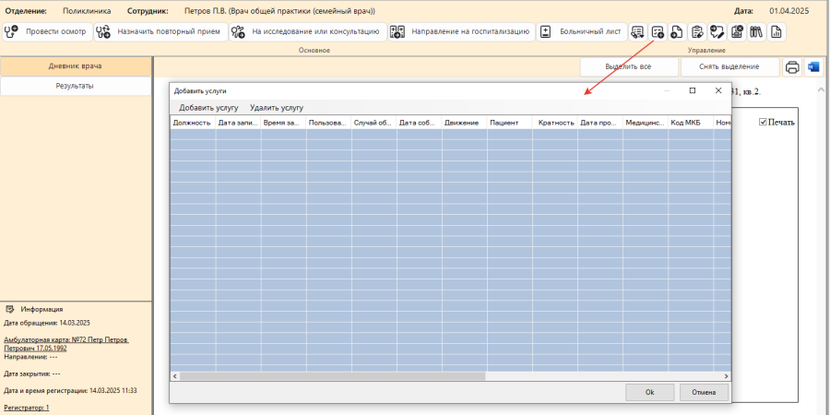This screenshot has height=415, width=830.
Task: Click Направление на госпитализацию button
Action: coord(461,31)
